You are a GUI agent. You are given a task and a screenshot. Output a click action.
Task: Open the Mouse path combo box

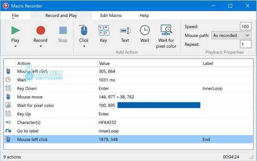(231, 35)
